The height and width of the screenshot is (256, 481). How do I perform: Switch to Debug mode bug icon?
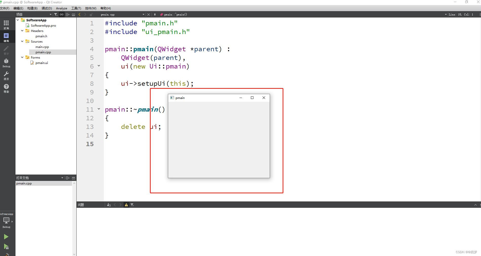tap(6, 63)
